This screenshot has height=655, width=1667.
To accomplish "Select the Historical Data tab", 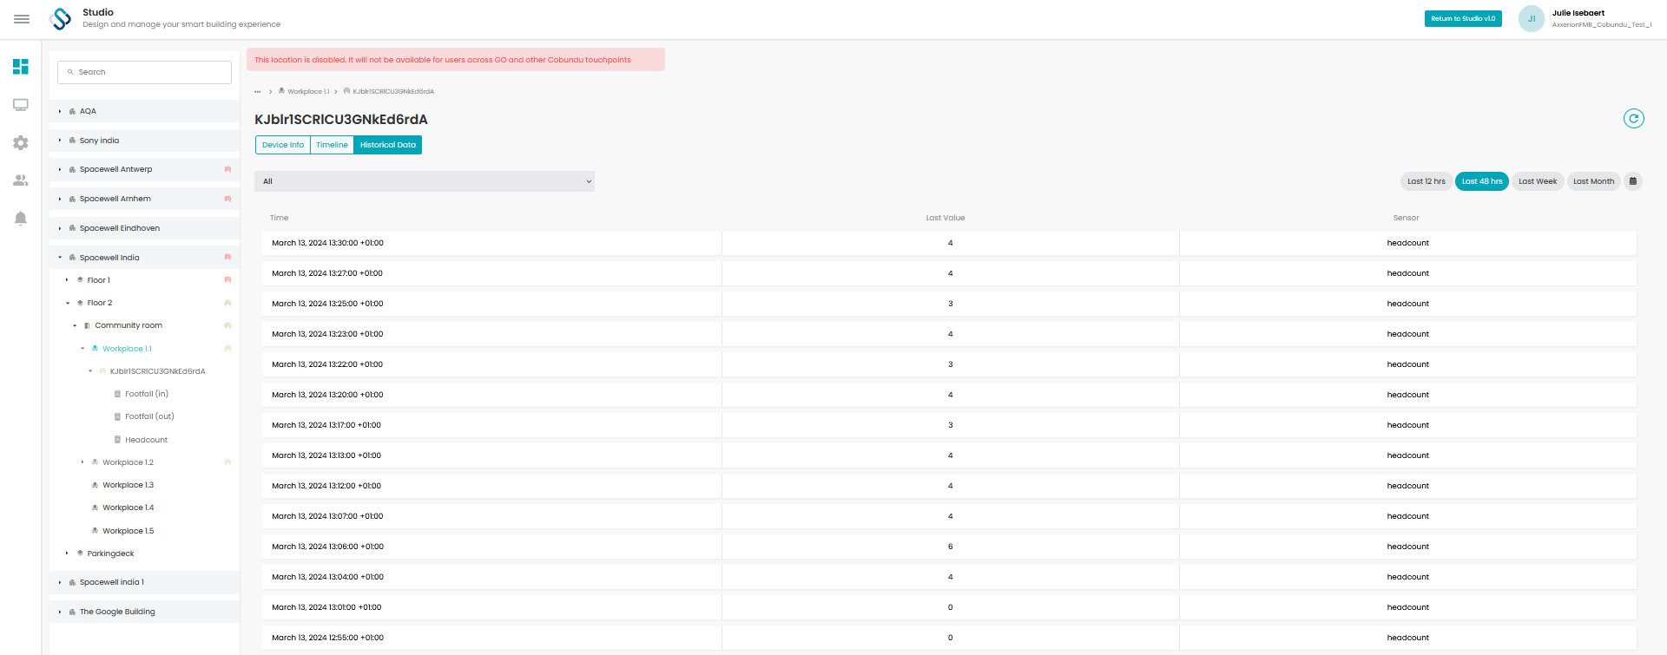I will coord(388,145).
